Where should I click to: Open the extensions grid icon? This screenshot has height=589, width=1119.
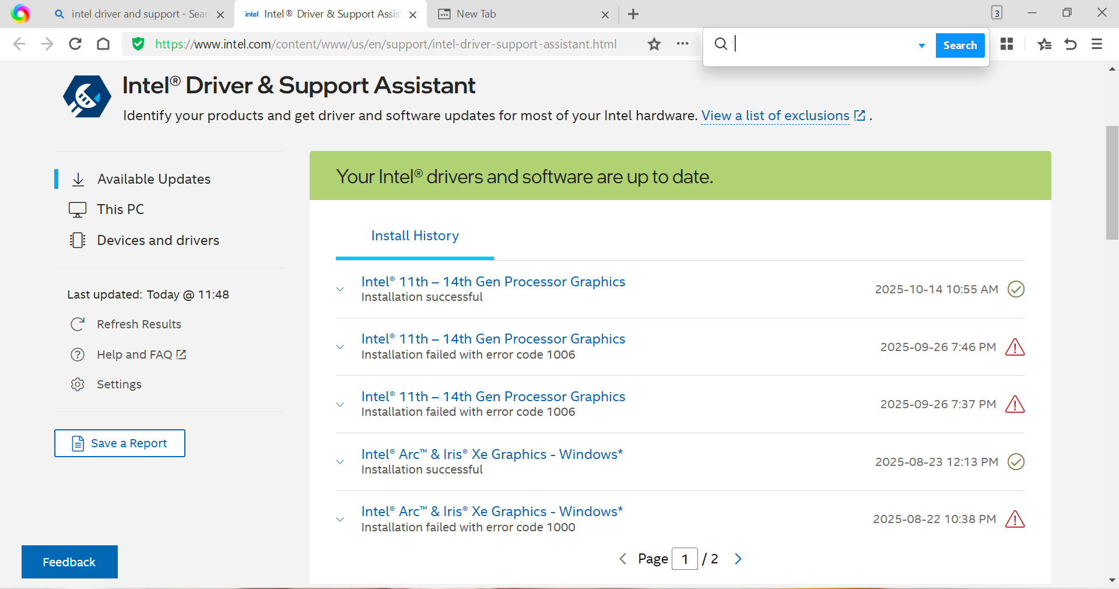click(x=1006, y=44)
